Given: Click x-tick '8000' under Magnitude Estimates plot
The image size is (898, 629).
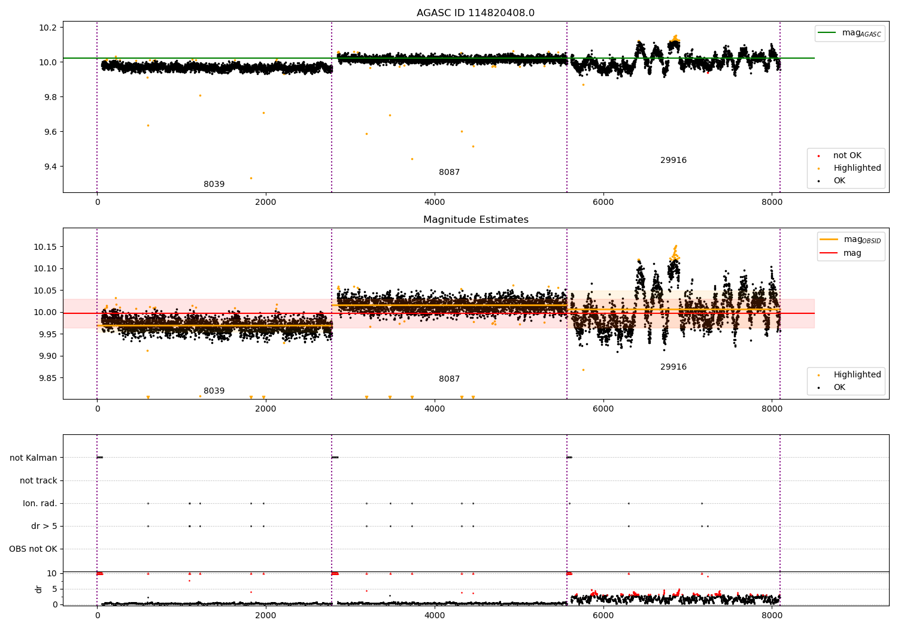Looking at the screenshot, I should (772, 409).
